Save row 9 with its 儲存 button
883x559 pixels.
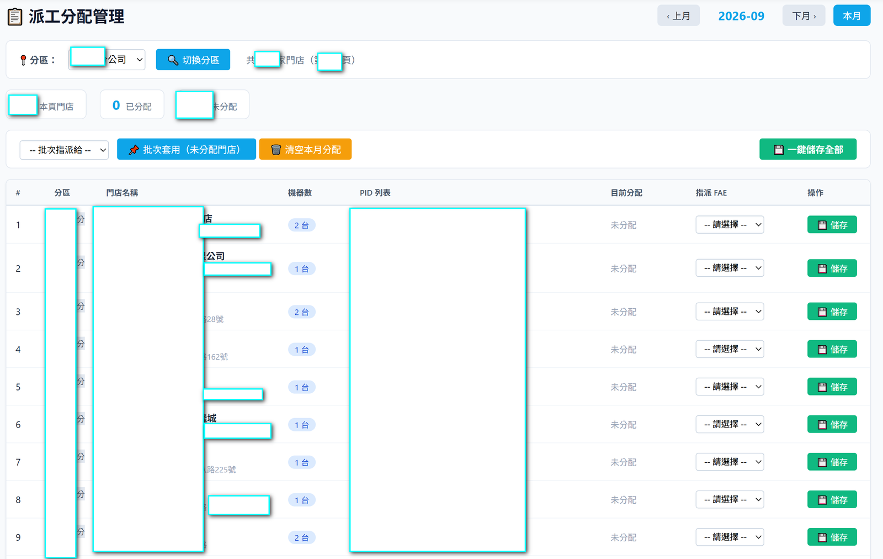832,537
